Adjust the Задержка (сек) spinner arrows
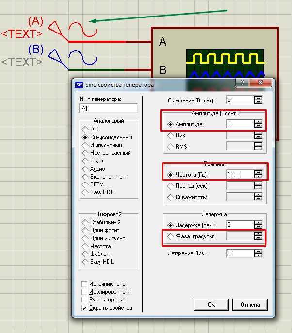The image size is (292, 333). [x=258, y=225]
